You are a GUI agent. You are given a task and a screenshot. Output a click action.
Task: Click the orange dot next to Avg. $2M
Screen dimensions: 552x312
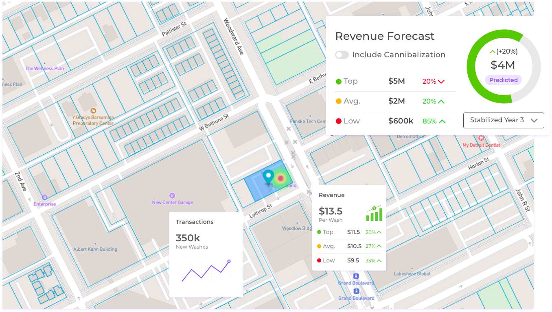338,101
